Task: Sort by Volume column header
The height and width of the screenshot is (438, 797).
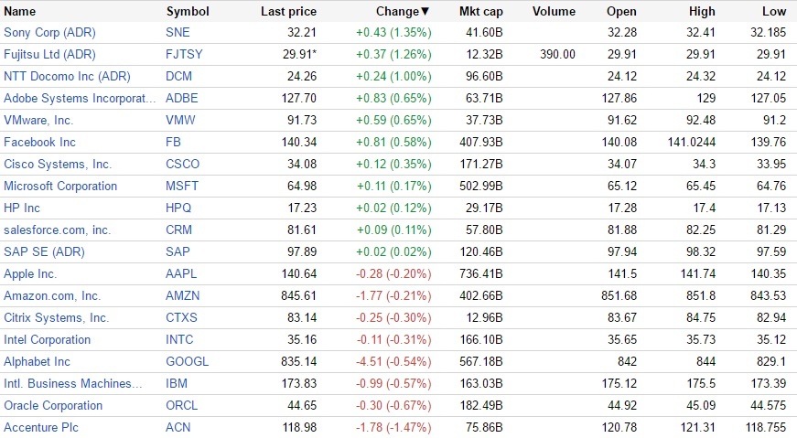Action: click(553, 12)
